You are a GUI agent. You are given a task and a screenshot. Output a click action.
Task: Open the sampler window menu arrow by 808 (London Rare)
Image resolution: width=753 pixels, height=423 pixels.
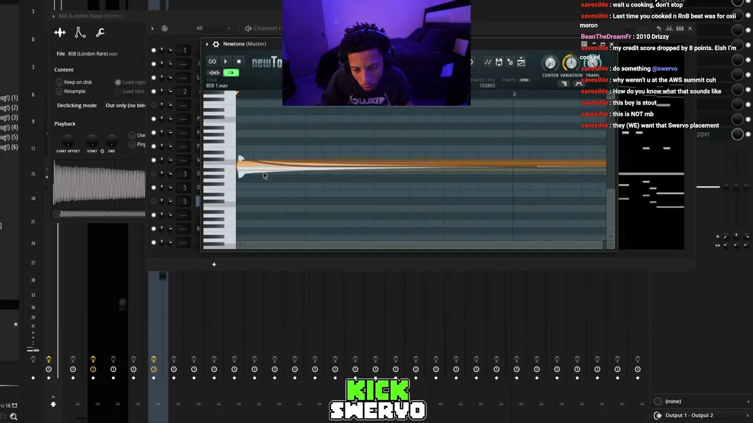[54, 16]
